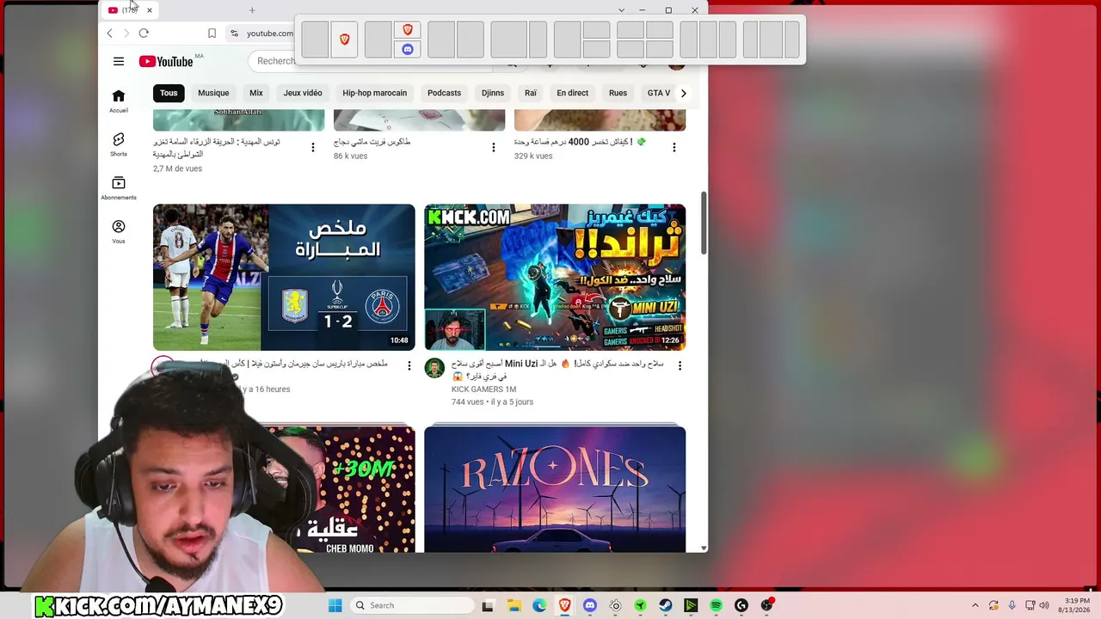Image resolution: width=1101 pixels, height=619 pixels.
Task: Select the Mix filter chip
Action: pyautogui.click(x=256, y=93)
